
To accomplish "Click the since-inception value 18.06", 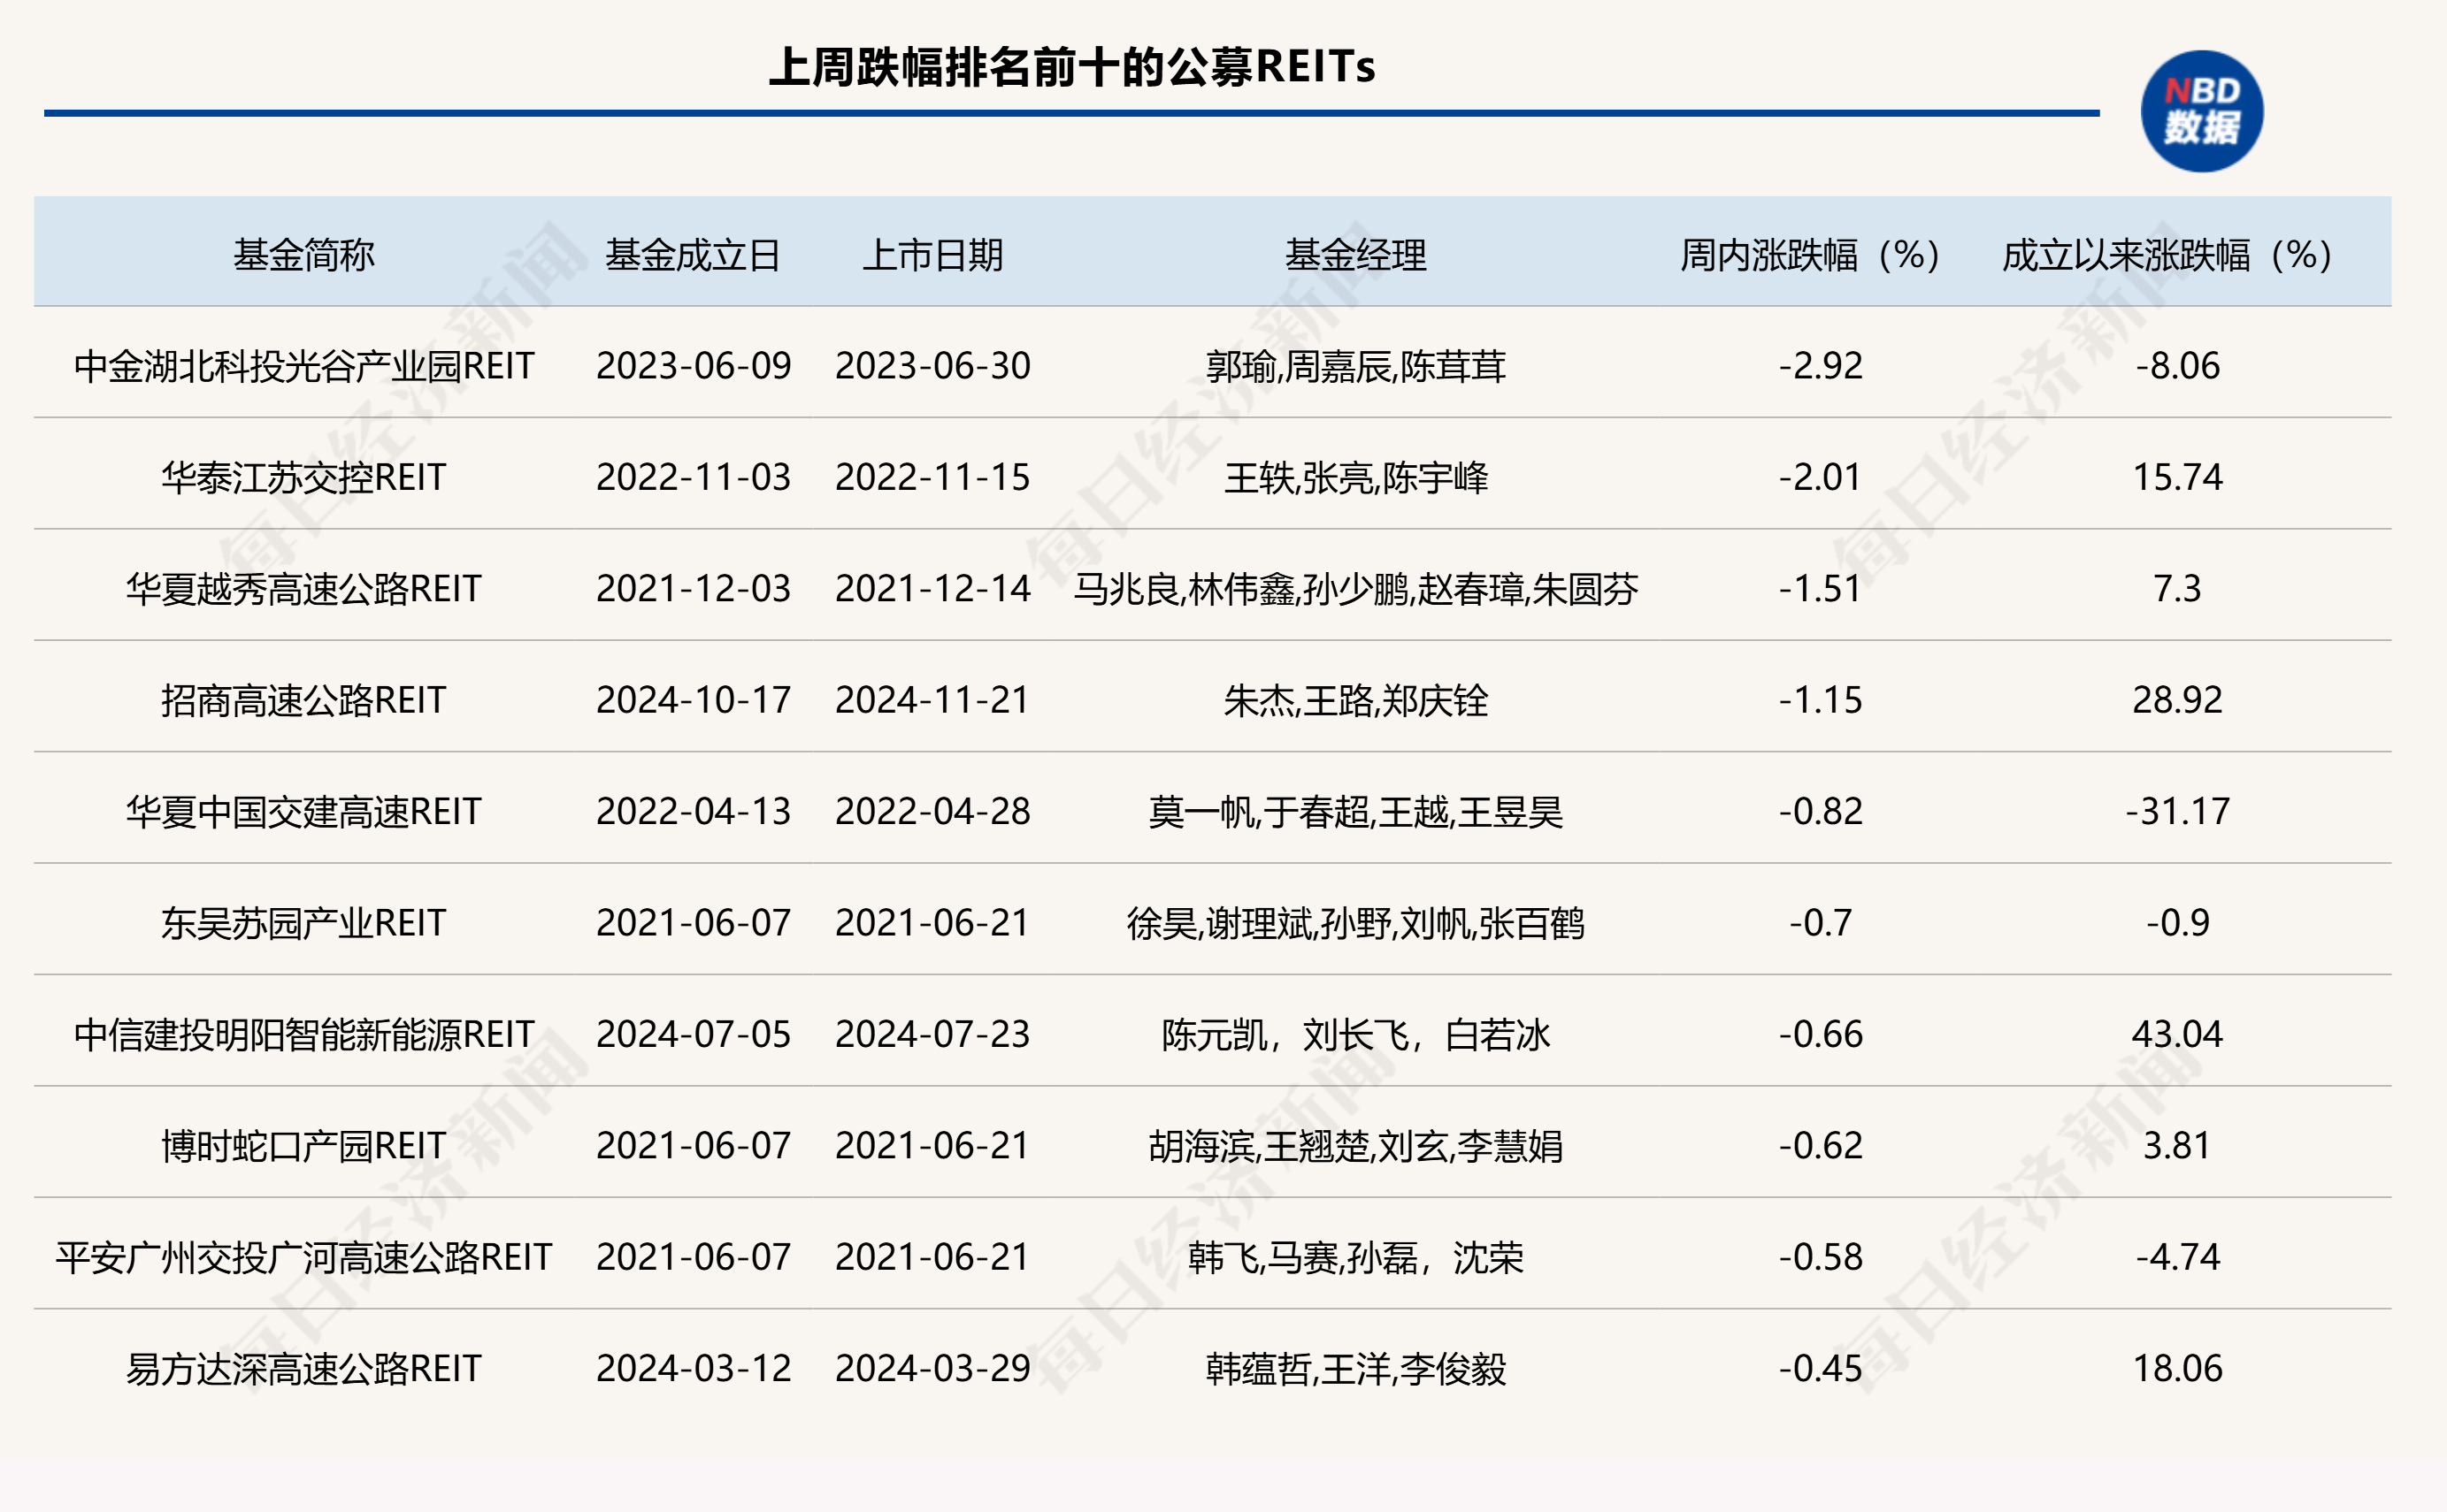I will tap(2177, 1368).
